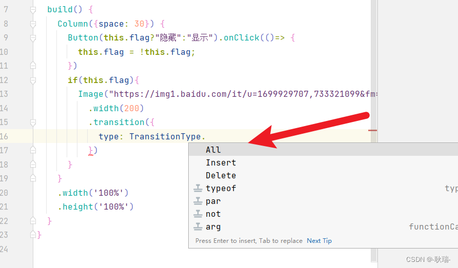Click the template icon beside 'not'
The image size is (458, 268).
coord(198,214)
